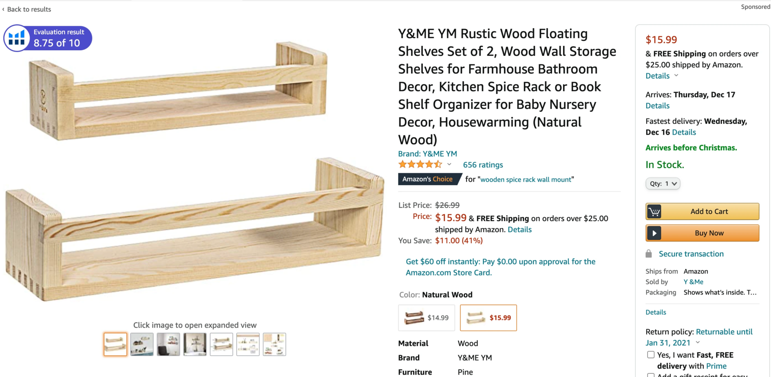The width and height of the screenshot is (771, 377).
Task: Click the Back to results arrow
Action: coord(4,9)
